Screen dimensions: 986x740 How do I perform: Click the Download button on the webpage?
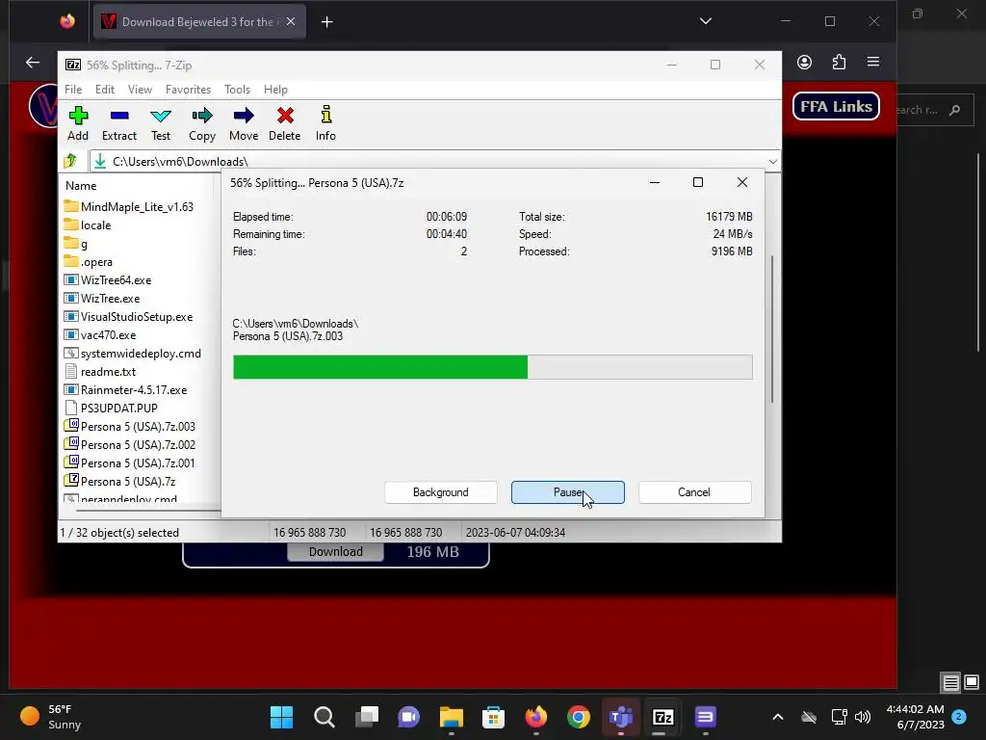coord(335,551)
